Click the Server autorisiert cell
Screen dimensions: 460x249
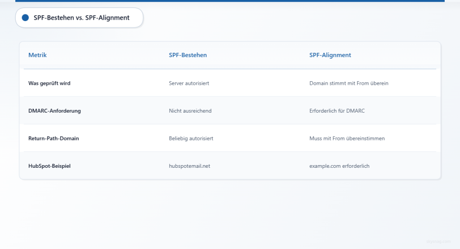point(189,83)
